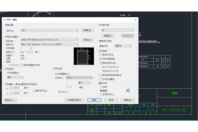Screen dimensions: 198x132
Task: Check the 居中打印 option
Action: [34, 91]
